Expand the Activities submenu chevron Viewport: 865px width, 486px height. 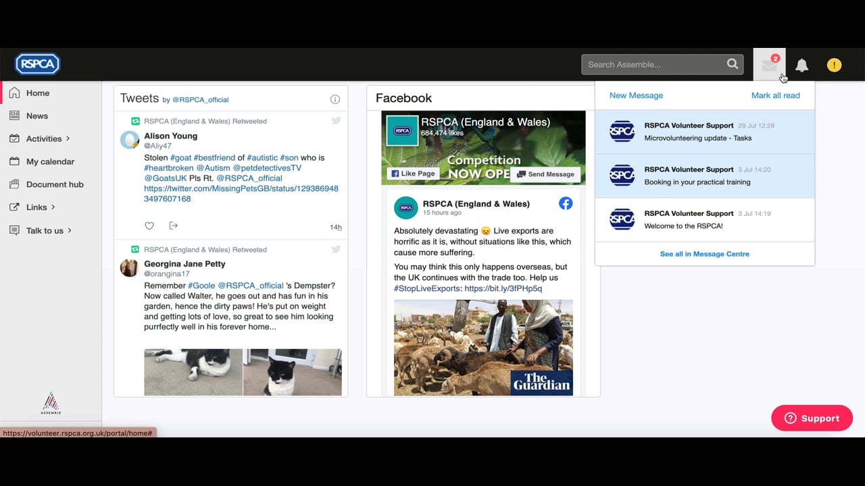68,138
